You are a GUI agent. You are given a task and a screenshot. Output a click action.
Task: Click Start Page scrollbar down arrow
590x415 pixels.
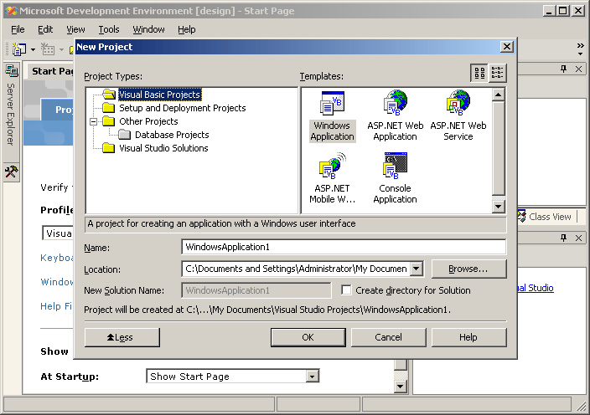pos(401,386)
